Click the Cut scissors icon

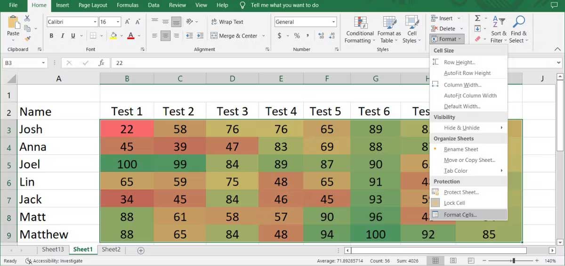(x=27, y=18)
